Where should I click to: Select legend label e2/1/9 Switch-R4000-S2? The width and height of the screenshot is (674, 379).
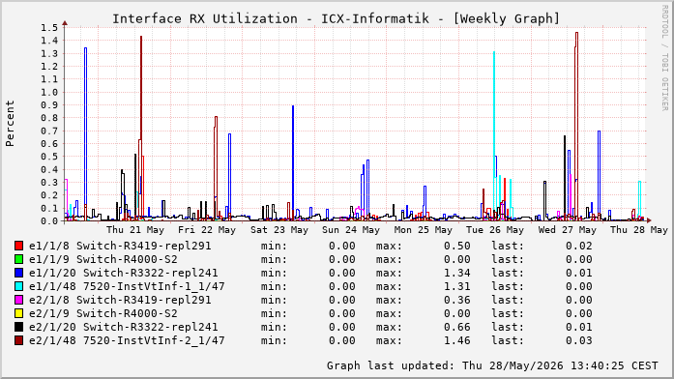[x=103, y=313]
